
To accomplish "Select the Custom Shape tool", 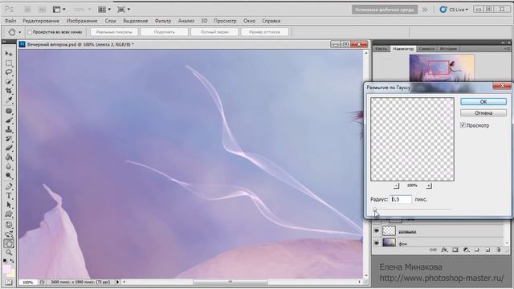I will tap(9, 214).
